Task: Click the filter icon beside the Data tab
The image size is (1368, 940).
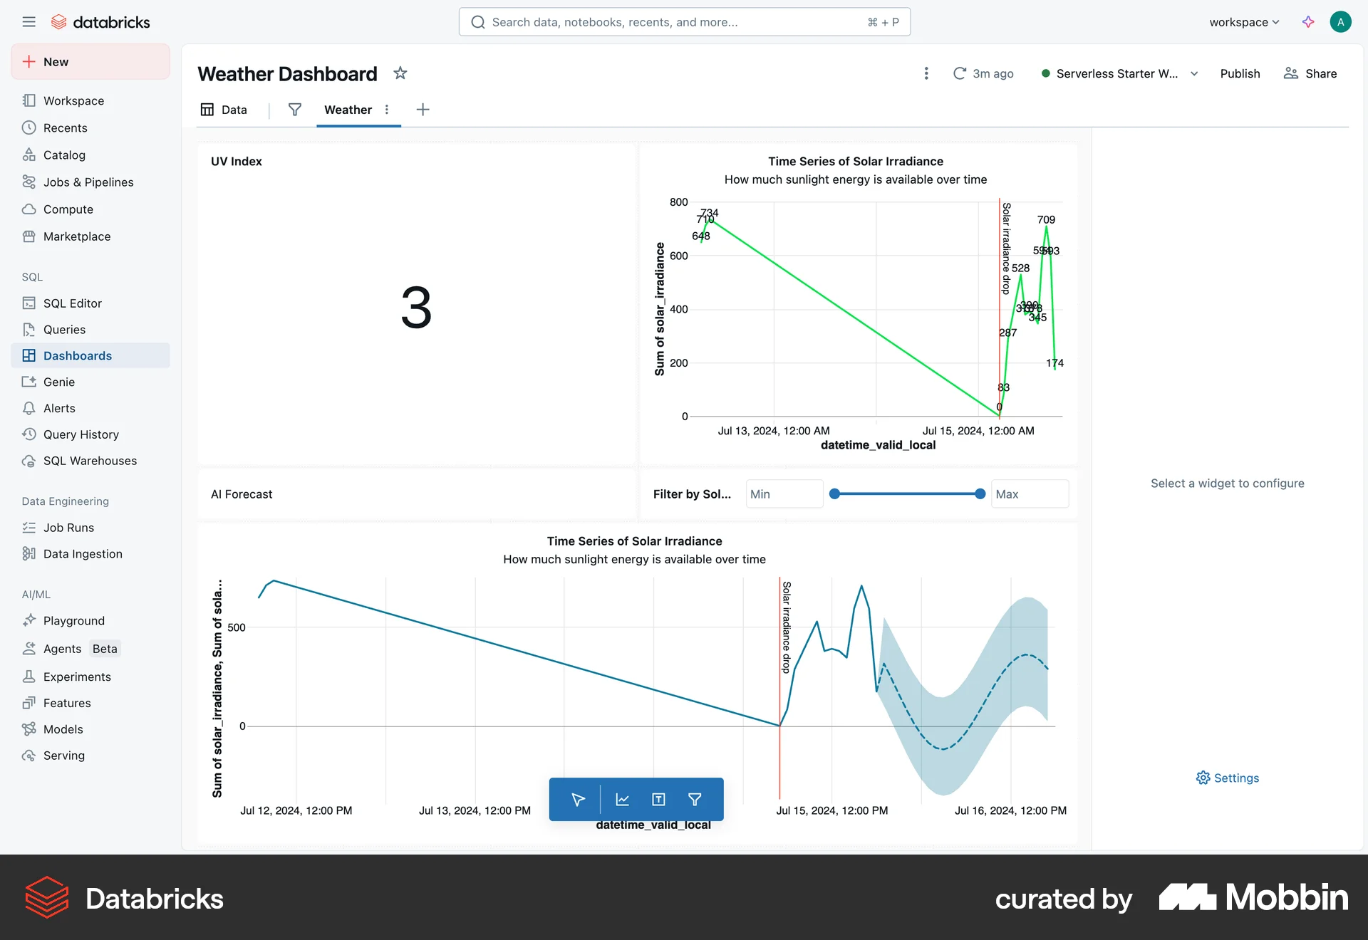Action: point(294,110)
